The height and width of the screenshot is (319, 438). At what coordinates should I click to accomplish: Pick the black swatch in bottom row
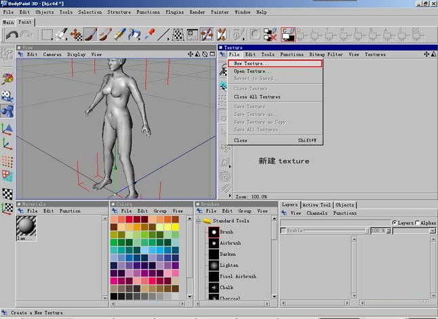[114, 296]
